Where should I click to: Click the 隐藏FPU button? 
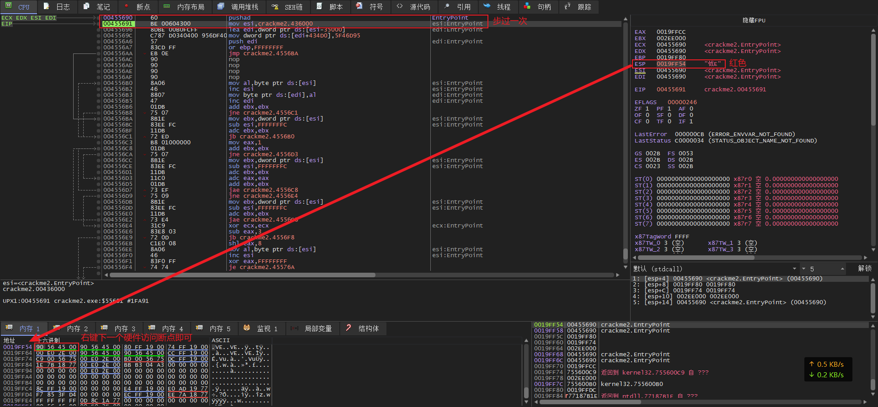754,21
